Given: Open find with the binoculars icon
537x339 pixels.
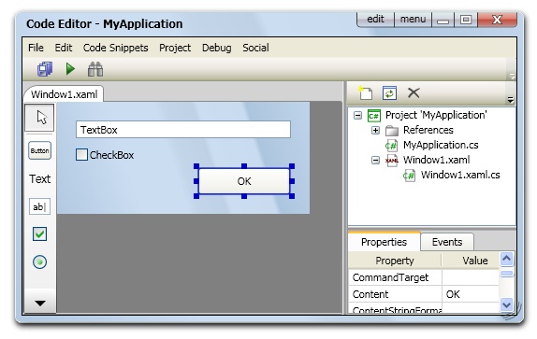Looking at the screenshot, I should click(95, 69).
